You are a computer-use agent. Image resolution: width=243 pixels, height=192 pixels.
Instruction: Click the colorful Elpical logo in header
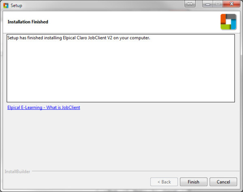[x=228, y=22]
